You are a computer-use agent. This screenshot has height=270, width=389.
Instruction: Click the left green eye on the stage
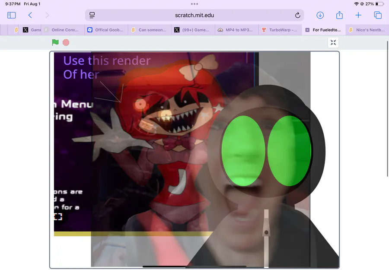tap(243, 151)
